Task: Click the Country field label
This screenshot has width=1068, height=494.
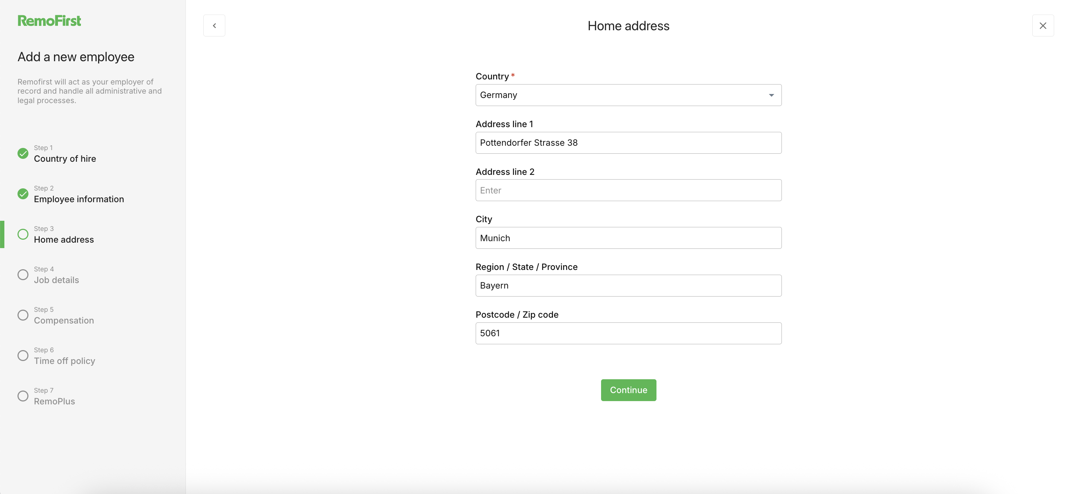Action: pos(492,76)
